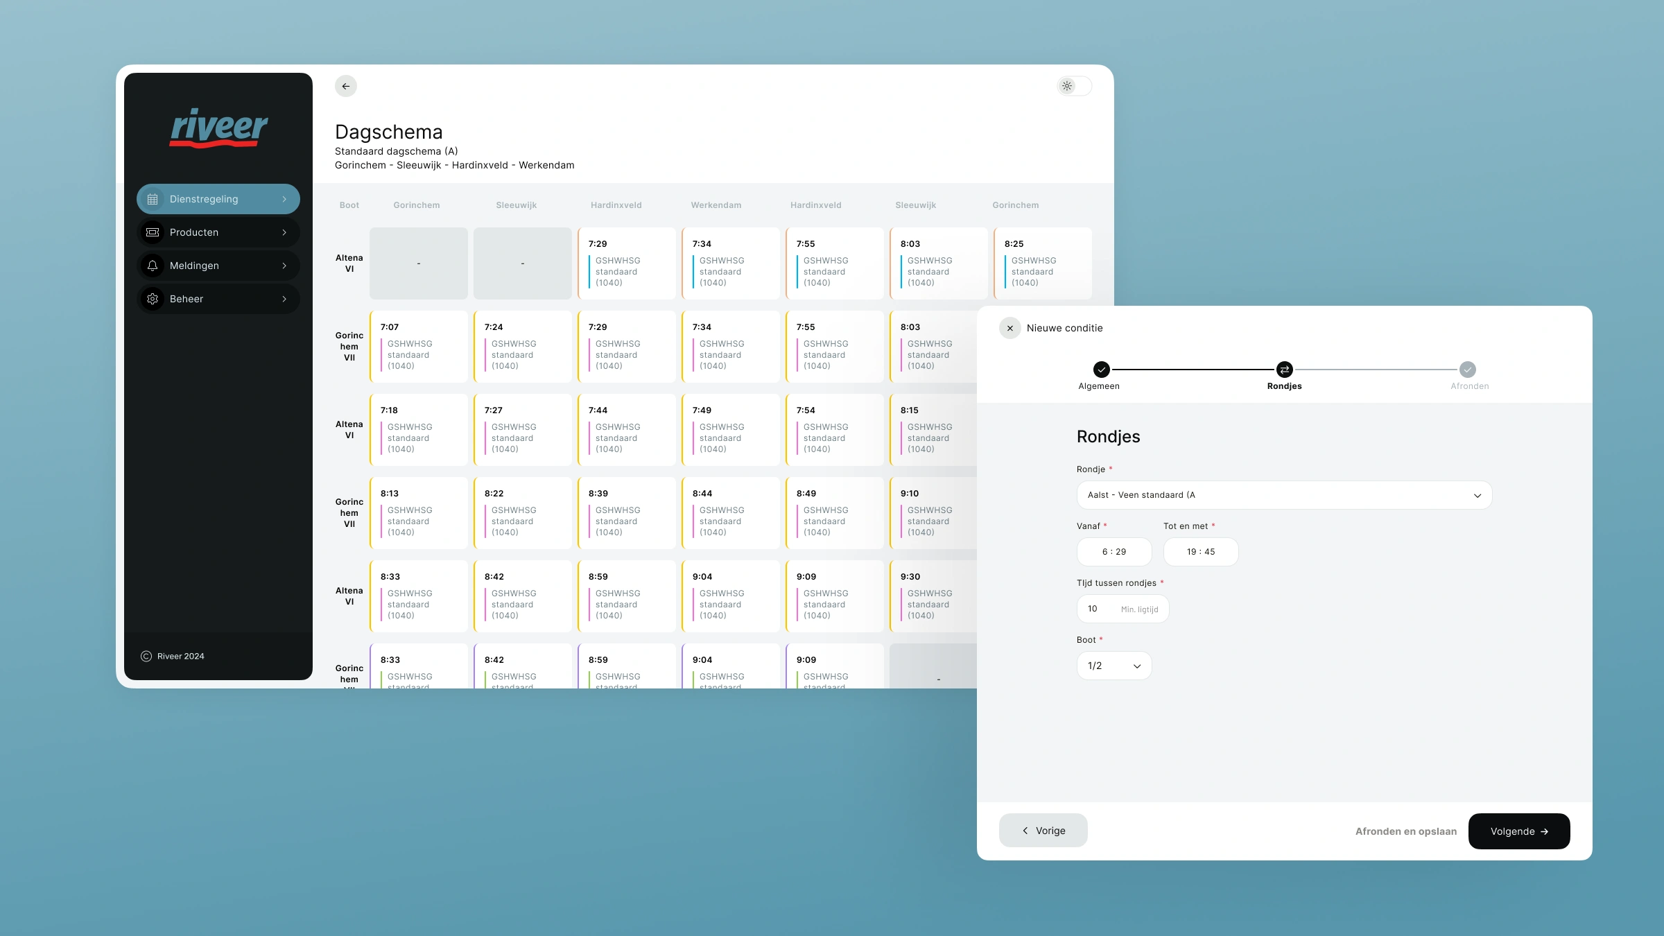This screenshot has height=936, width=1664.
Task: Open the Rondje dropdown showing Aalst - Veen standaard
Action: pos(1283,494)
